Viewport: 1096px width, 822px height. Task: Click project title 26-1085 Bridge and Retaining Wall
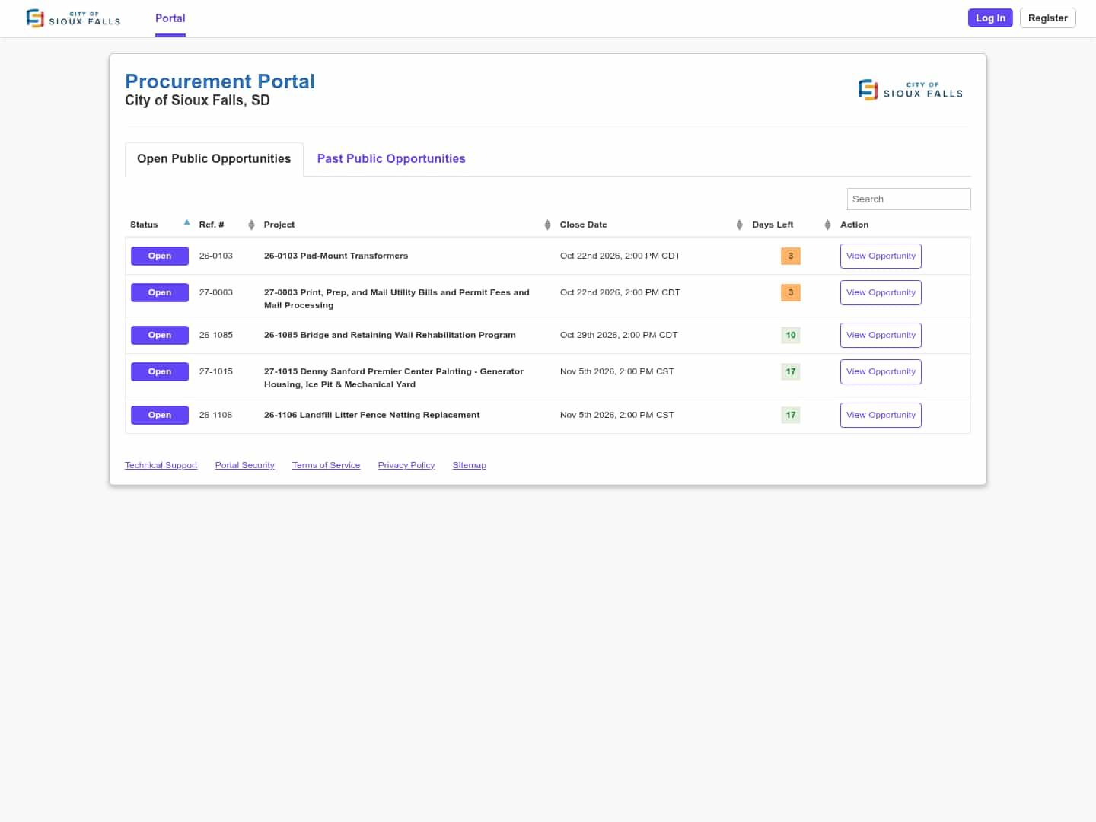[390, 335]
